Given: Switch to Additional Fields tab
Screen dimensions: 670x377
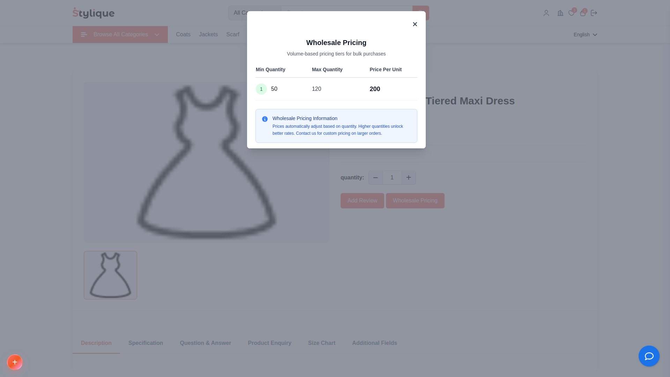Looking at the screenshot, I should [374, 343].
